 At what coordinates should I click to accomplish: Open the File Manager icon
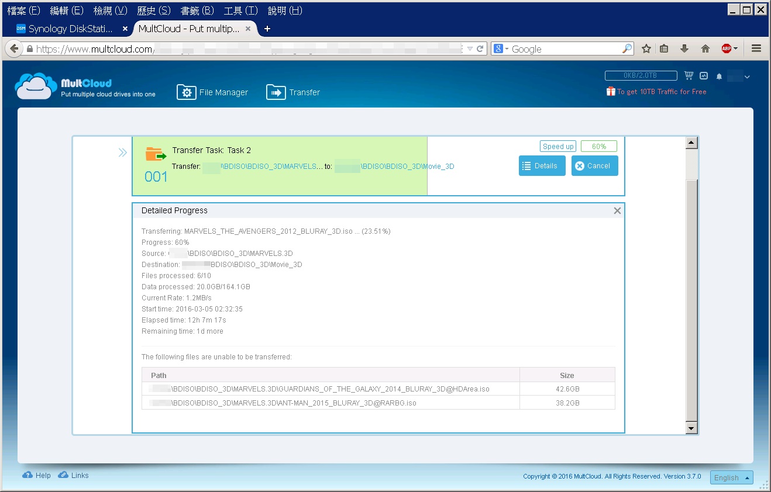click(186, 92)
